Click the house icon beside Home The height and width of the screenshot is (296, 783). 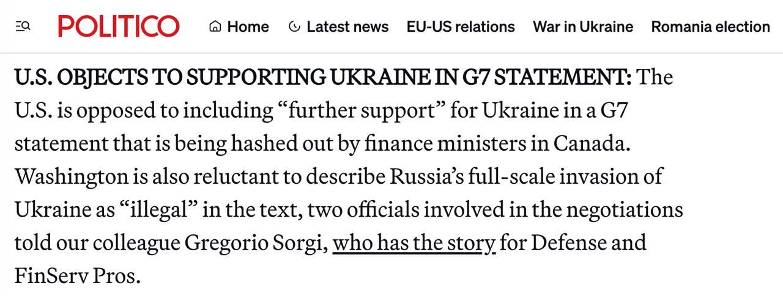(215, 27)
